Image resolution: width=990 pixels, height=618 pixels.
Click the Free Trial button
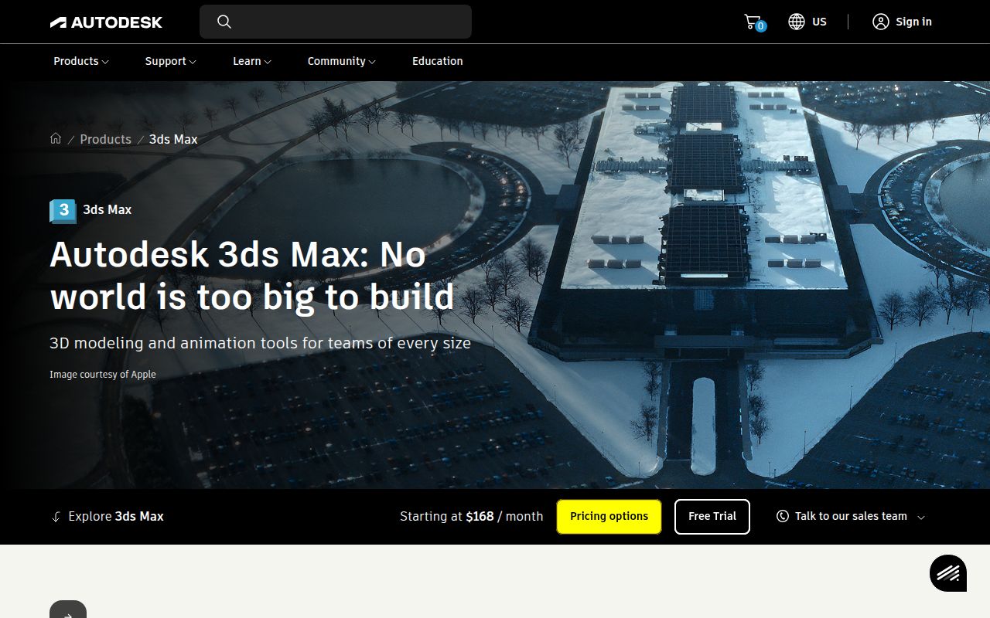pos(712,516)
